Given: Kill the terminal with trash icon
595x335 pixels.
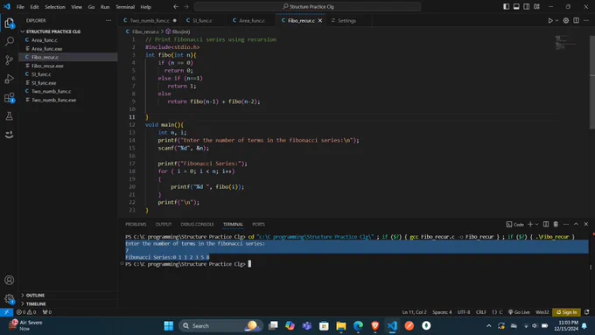Looking at the screenshot, I should 556,224.
